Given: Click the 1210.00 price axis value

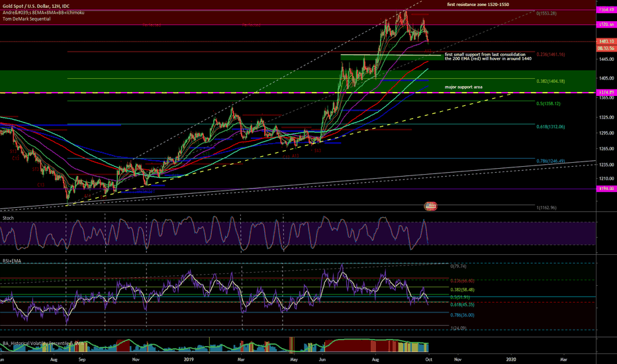Looking at the screenshot, I should 606,178.
